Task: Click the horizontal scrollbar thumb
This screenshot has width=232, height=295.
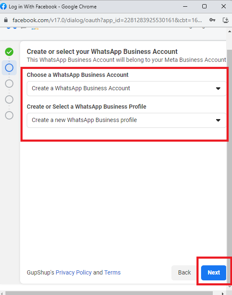Action: tap(109, 293)
